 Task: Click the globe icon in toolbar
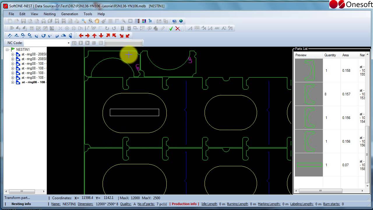[x=181, y=21]
